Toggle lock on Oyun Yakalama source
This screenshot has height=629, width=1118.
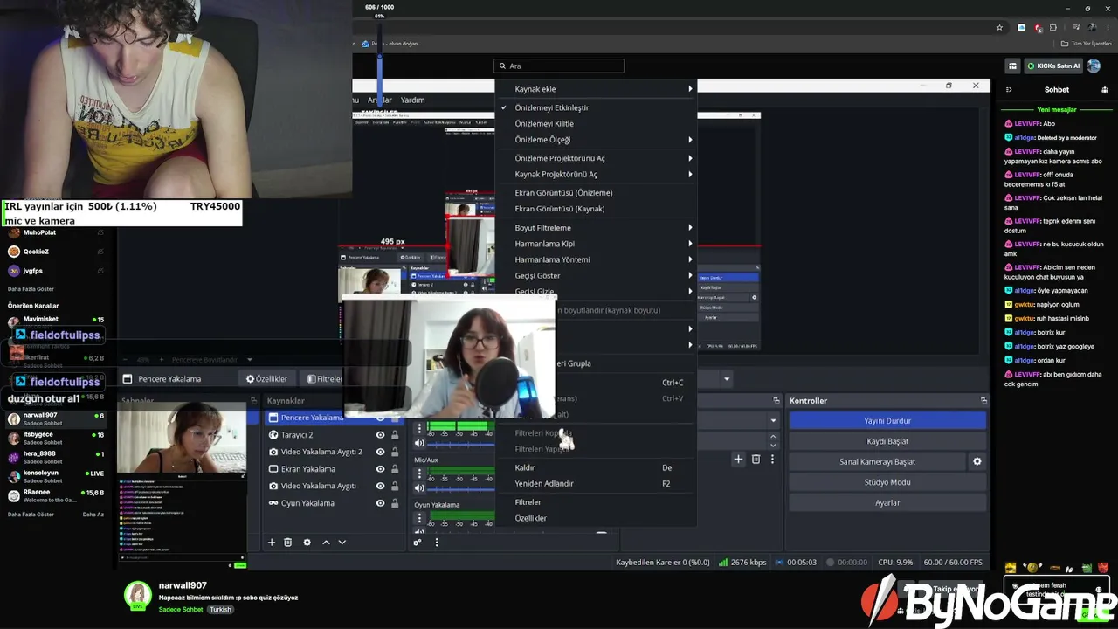point(395,503)
